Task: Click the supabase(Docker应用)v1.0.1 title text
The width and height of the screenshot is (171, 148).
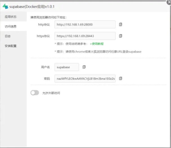Action: click(x=32, y=7)
